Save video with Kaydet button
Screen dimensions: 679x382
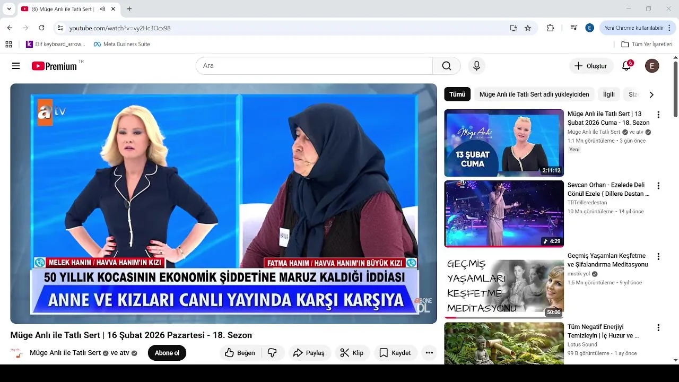(395, 353)
